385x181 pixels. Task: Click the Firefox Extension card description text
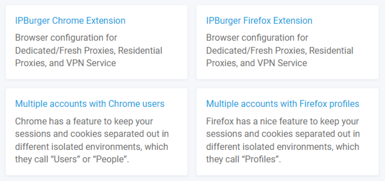(x=280, y=50)
